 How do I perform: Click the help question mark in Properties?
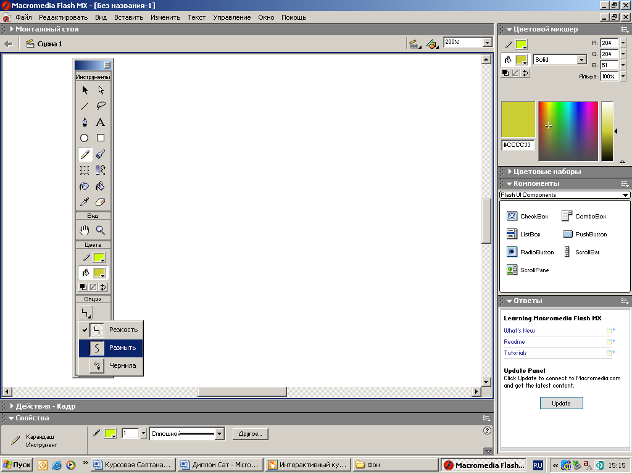(487, 430)
